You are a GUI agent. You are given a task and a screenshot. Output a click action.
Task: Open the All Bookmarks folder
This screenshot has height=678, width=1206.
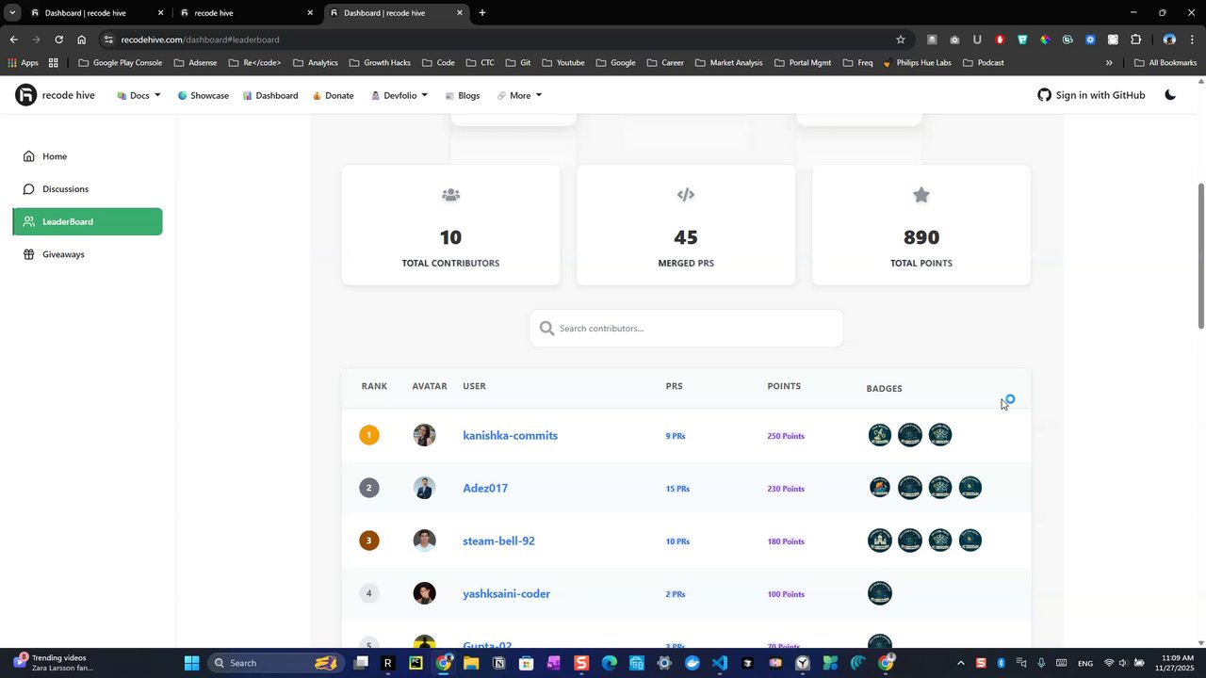(1165, 63)
